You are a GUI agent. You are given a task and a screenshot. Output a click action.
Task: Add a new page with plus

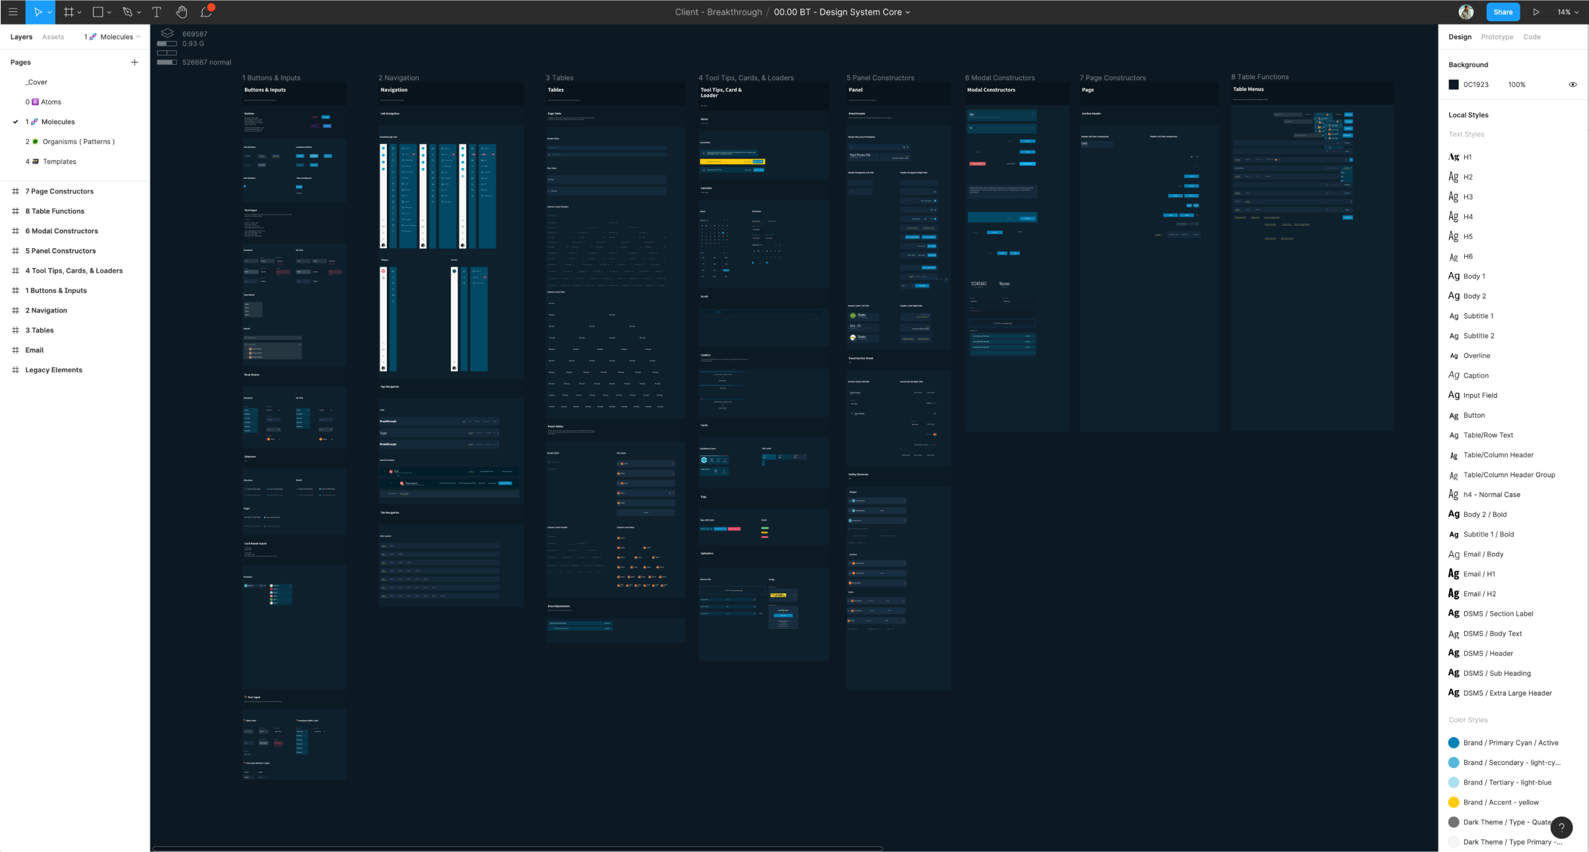pos(135,62)
